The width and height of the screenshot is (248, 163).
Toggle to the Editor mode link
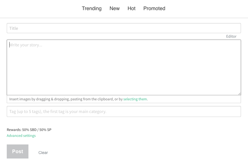point(231,36)
